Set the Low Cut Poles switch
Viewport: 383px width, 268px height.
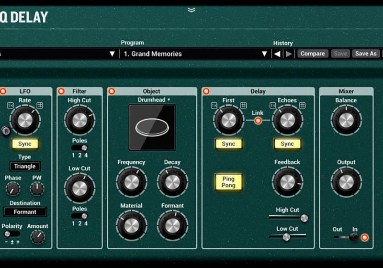[x=79, y=216]
